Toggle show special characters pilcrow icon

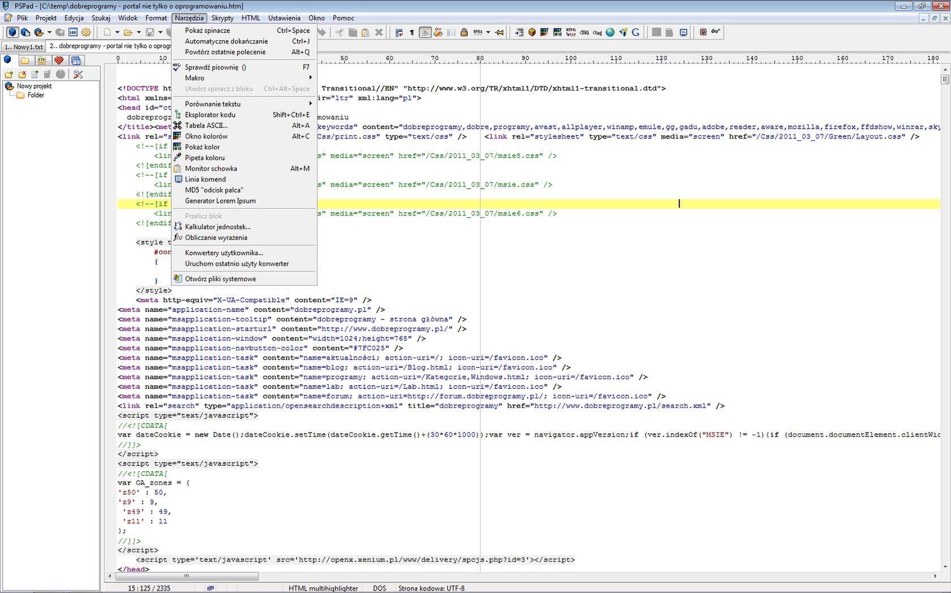(412, 32)
